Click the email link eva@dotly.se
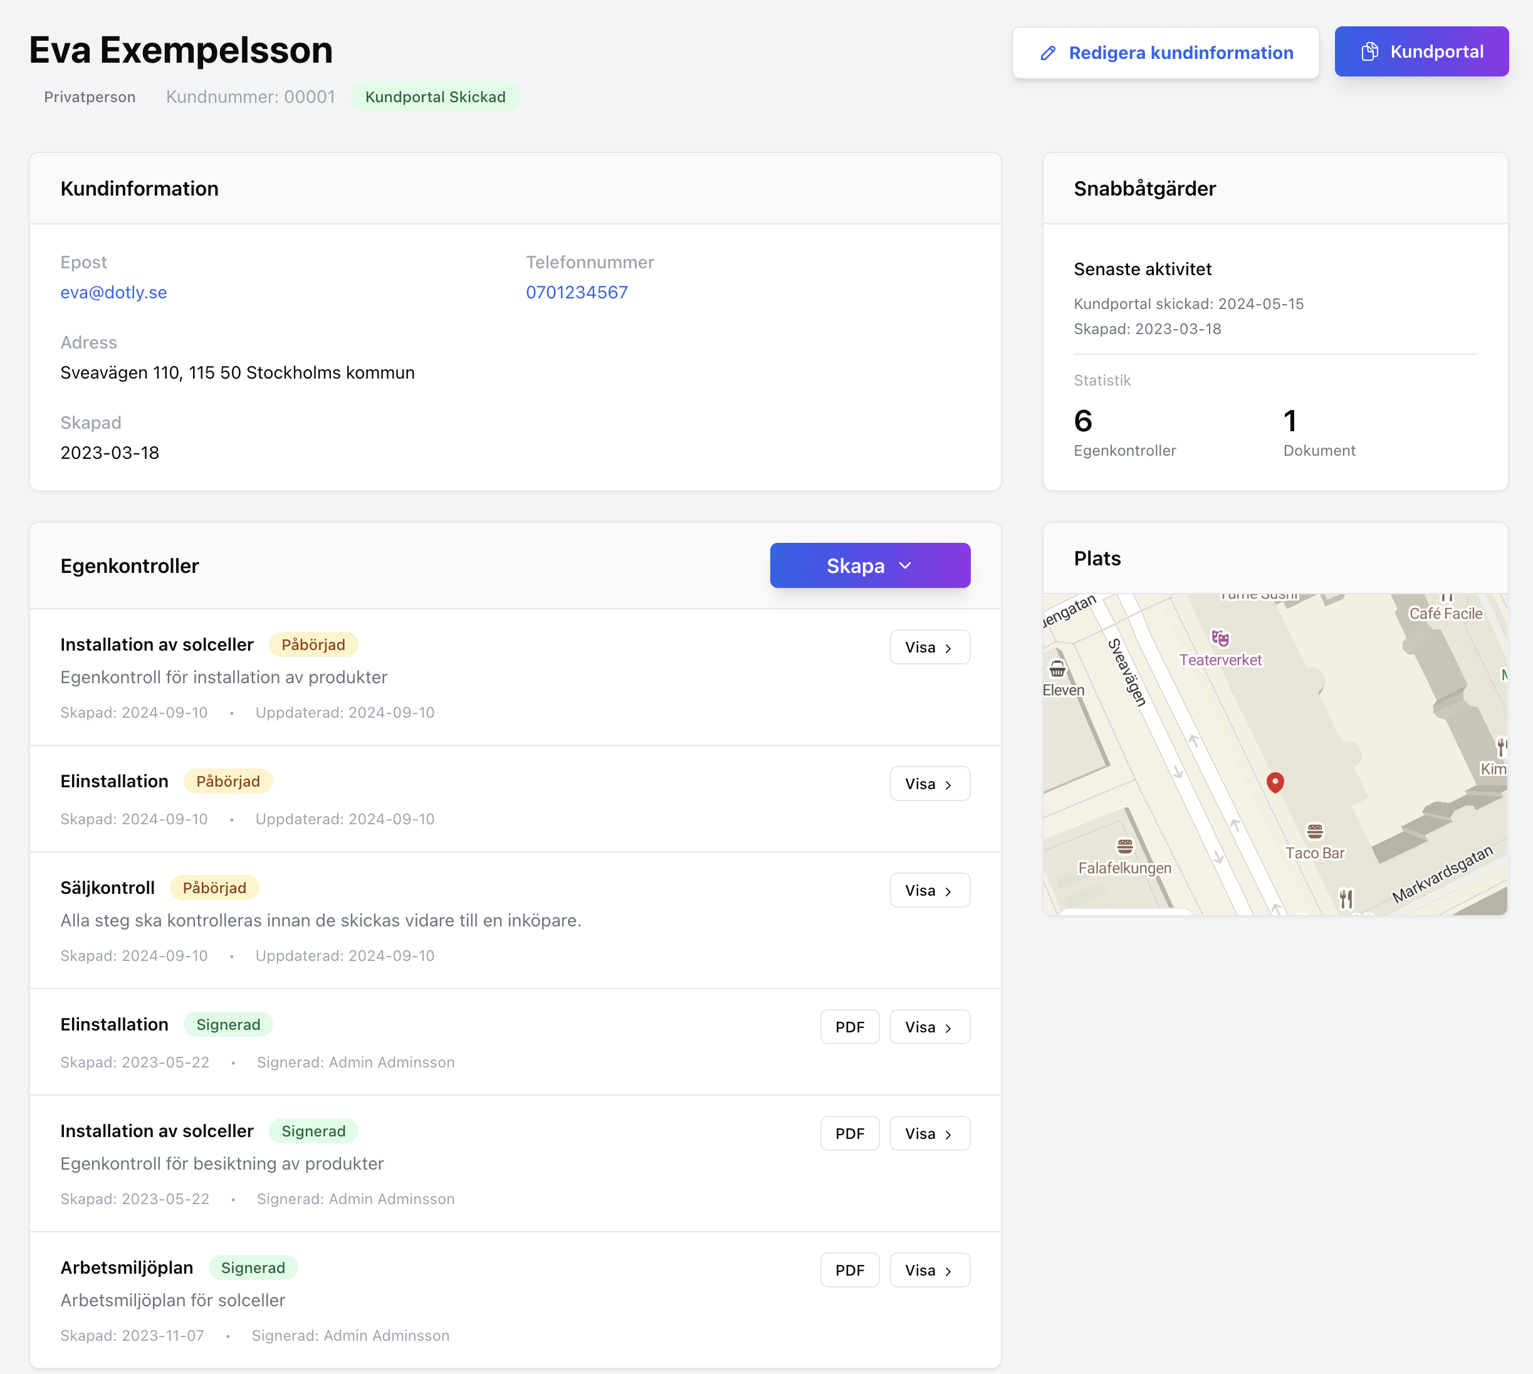 114,292
